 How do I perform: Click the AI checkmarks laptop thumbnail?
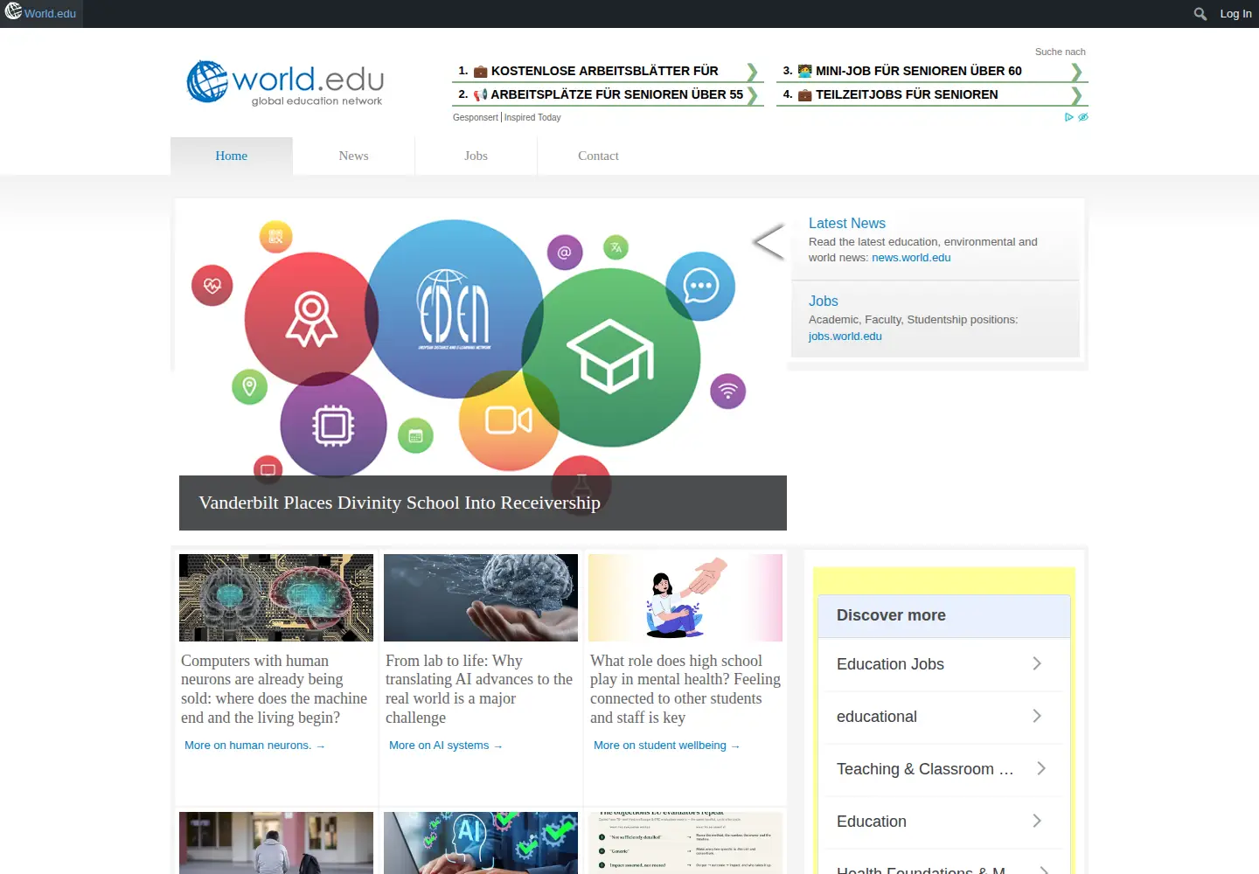tap(481, 843)
